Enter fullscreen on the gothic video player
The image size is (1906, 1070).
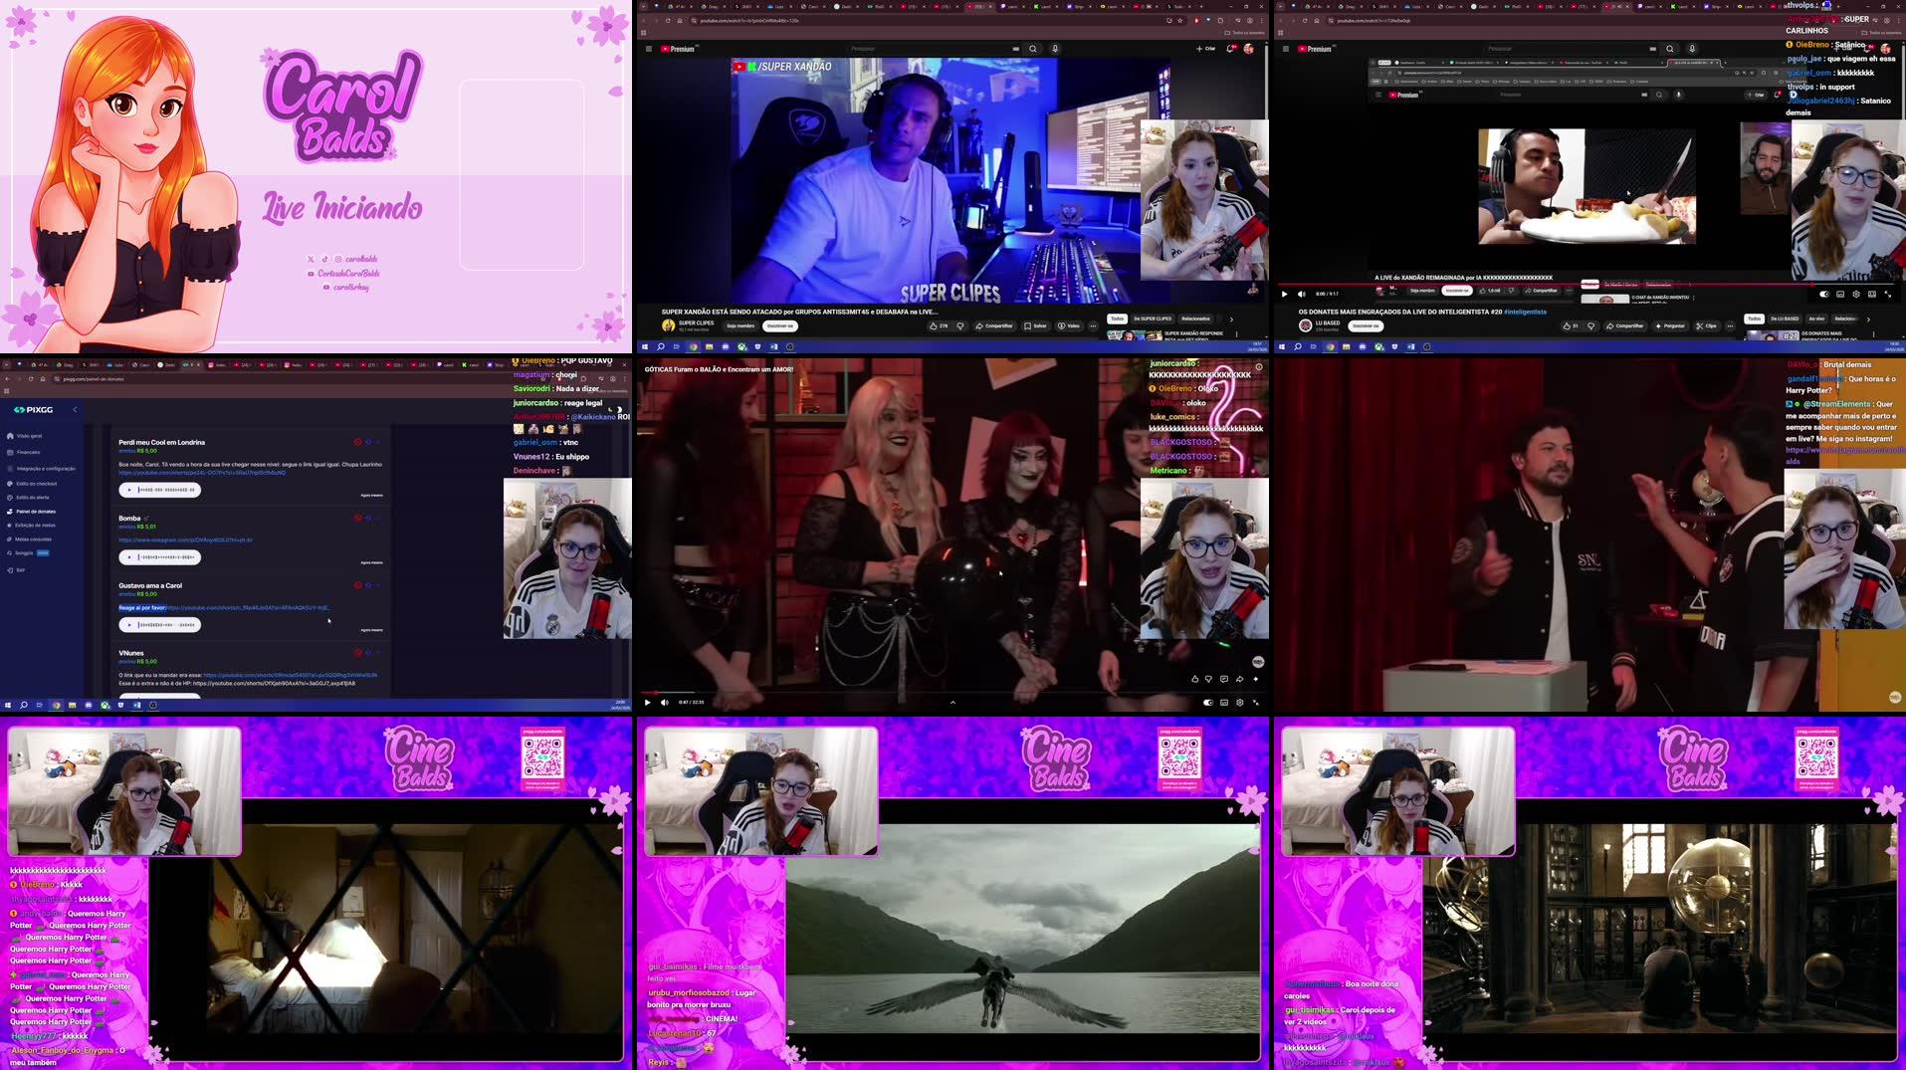click(x=1254, y=702)
